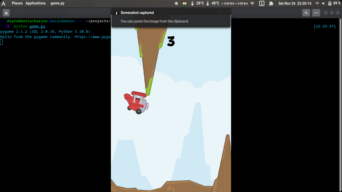Open the Applications menu
This screenshot has width=342, height=192.
pos(36,3)
